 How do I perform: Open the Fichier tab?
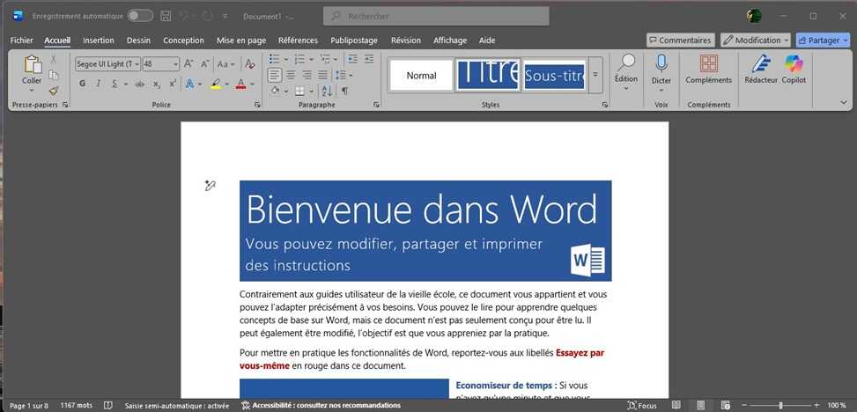point(21,40)
